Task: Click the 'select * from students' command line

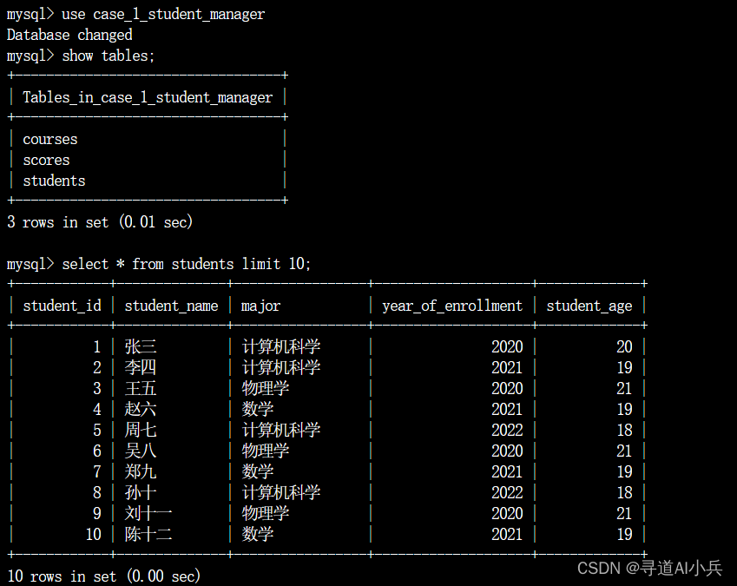Action: 186,264
